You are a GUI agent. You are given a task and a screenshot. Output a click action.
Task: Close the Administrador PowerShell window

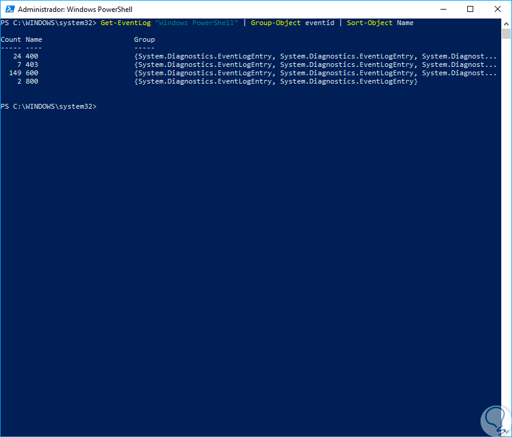(x=497, y=9)
